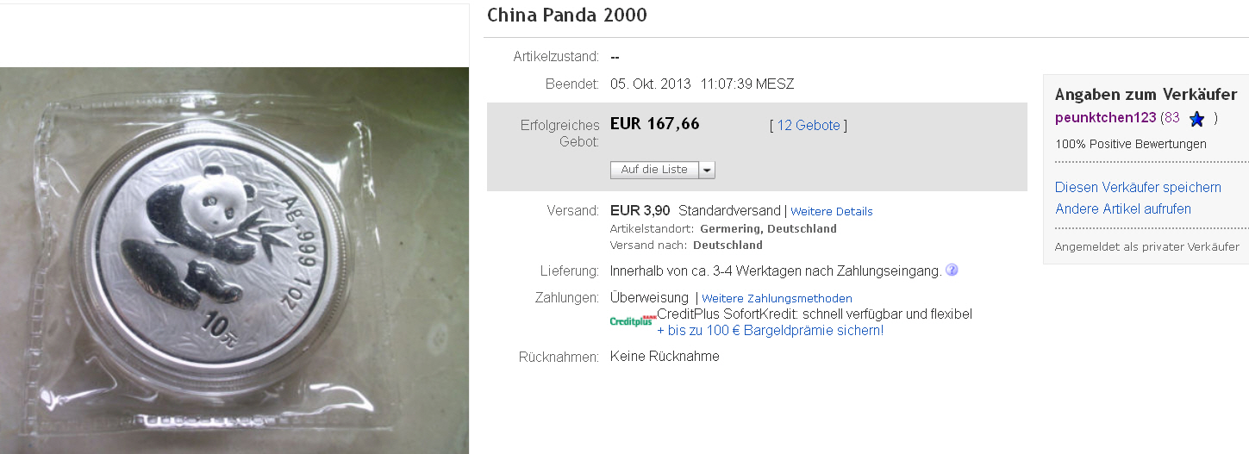
Task: Click the CreditPlus logo icon
Action: (x=633, y=321)
